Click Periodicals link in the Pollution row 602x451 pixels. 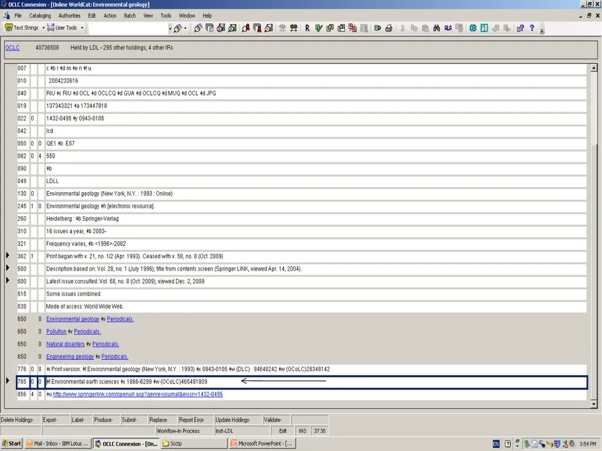(87, 332)
